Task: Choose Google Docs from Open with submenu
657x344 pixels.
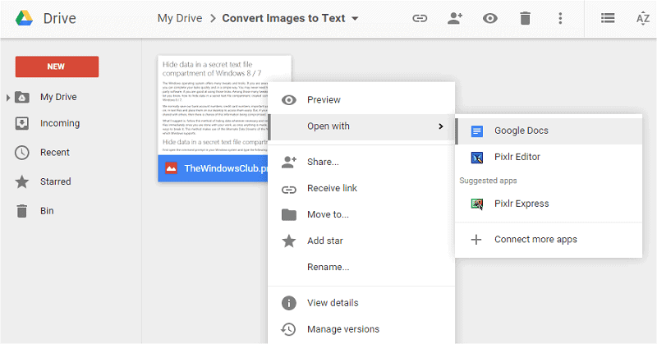Action: point(521,131)
